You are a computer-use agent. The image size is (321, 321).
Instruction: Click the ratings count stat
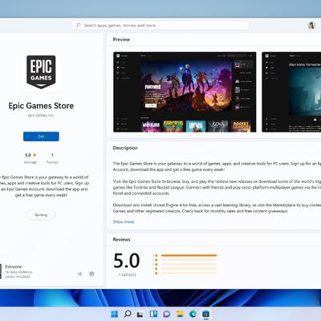coord(52,158)
